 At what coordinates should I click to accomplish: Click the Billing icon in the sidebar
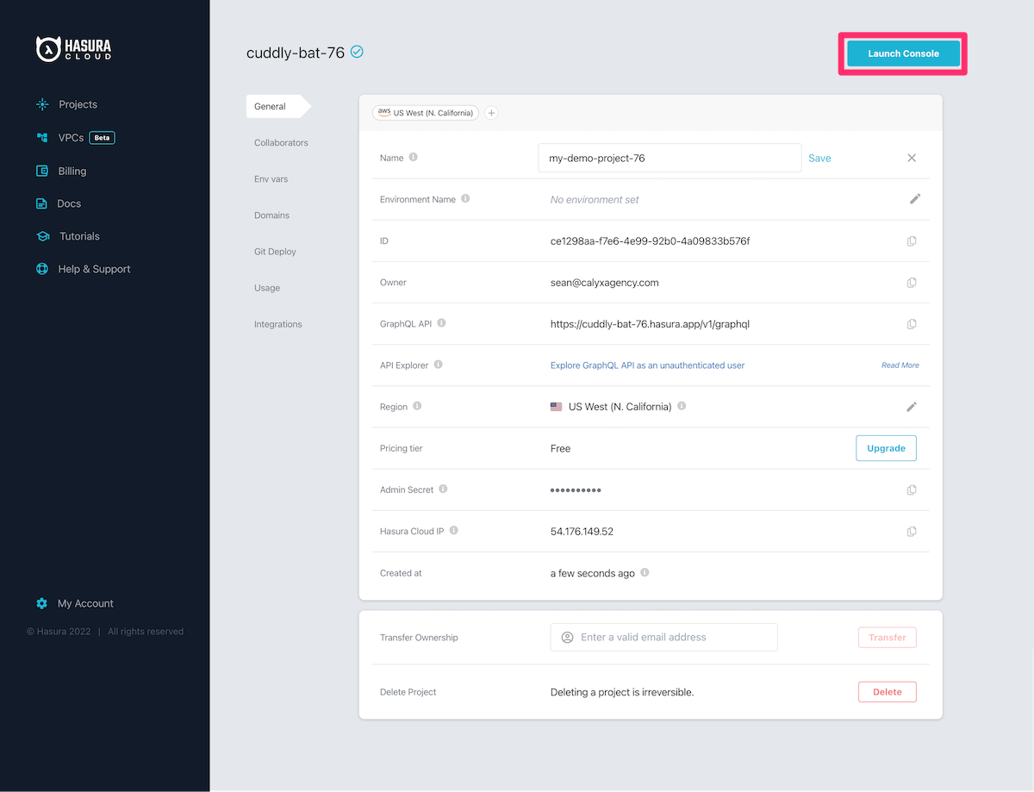click(41, 171)
